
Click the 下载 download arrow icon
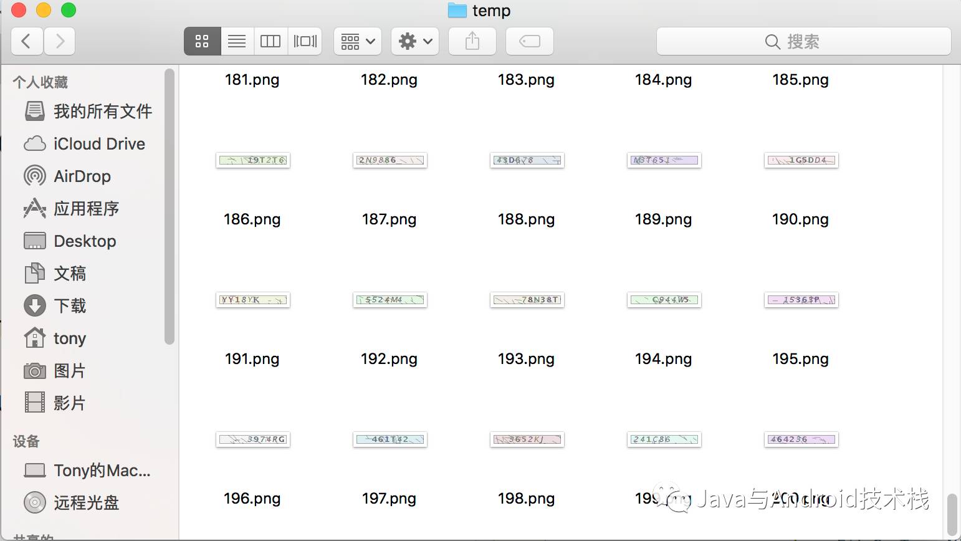click(35, 306)
